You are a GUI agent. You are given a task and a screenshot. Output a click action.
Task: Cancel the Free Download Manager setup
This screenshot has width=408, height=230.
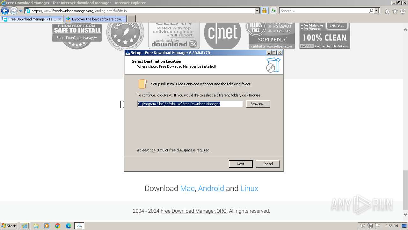point(267,164)
